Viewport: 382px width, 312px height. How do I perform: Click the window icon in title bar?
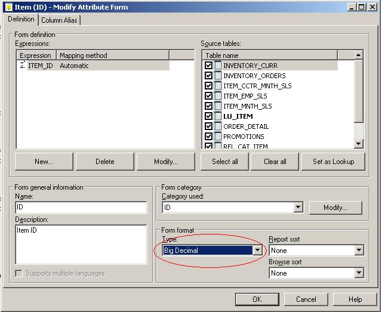point(7,7)
